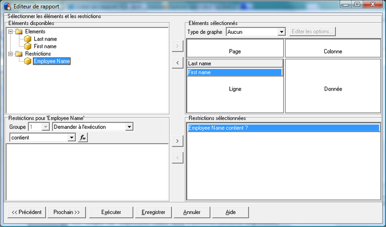Click the Enregistrer button
Image resolution: width=386 pixels, height=227 pixels.
pyautogui.click(x=153, y=212)
